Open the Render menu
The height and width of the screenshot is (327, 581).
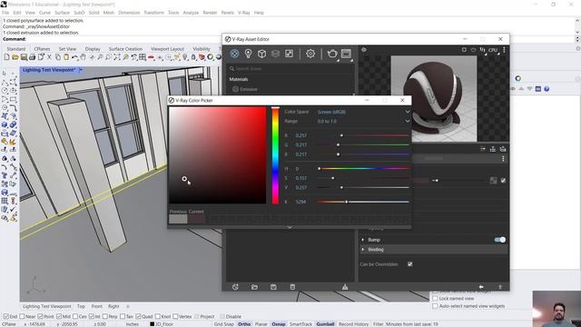pos(210,13)
